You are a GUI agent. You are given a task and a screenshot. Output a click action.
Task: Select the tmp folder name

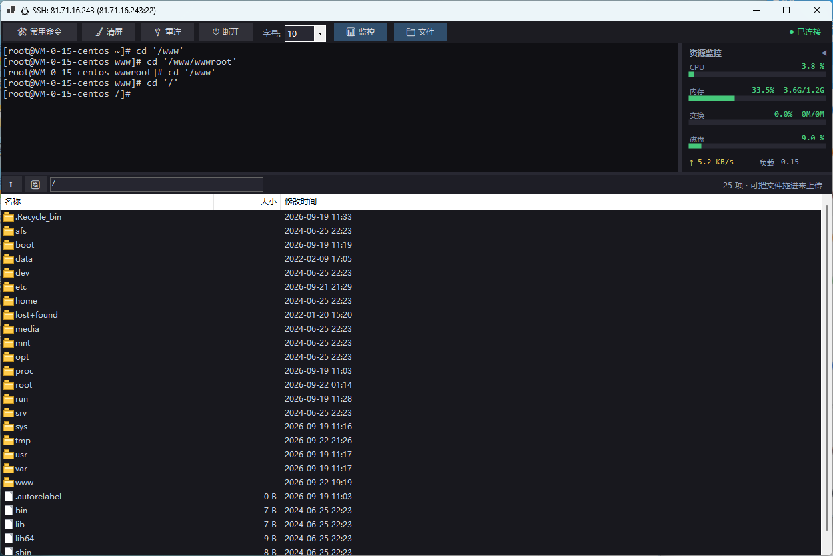coord(23,441)
